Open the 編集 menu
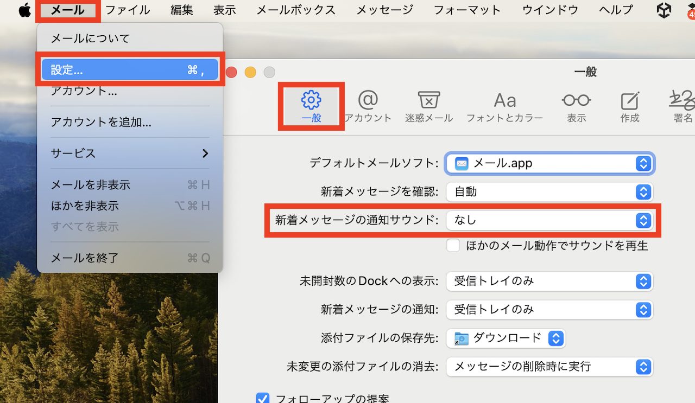The width and height of the screenshot is (695, 403). click(182, 10)
